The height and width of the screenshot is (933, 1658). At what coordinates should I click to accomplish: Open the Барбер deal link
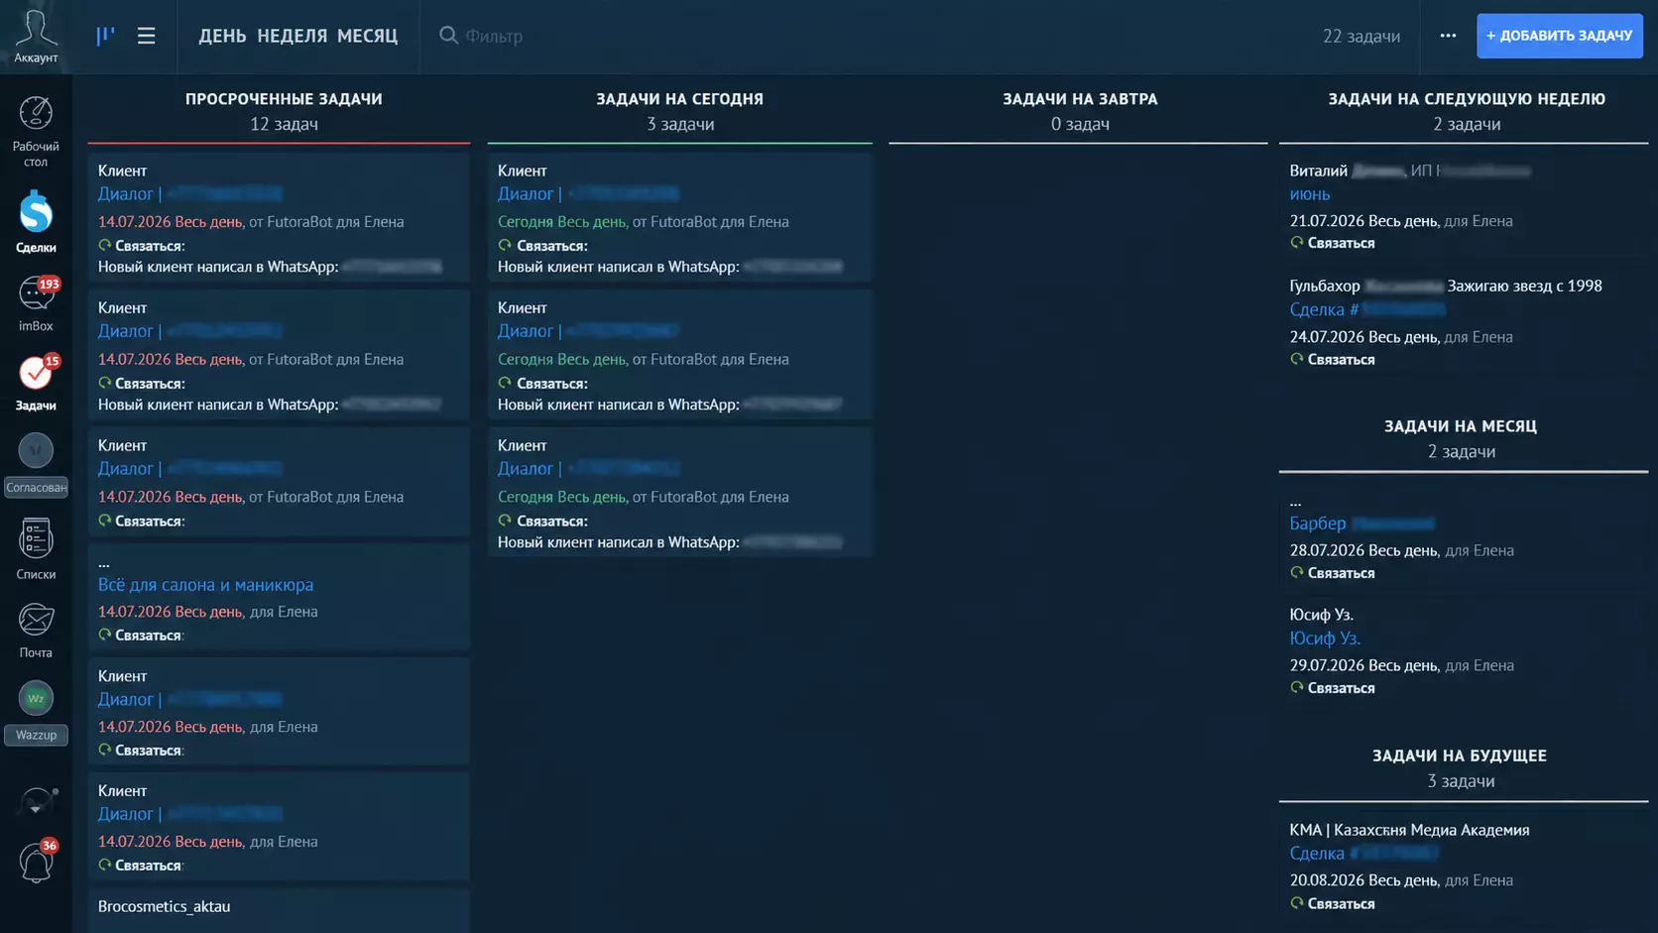tap(1362, 524)
